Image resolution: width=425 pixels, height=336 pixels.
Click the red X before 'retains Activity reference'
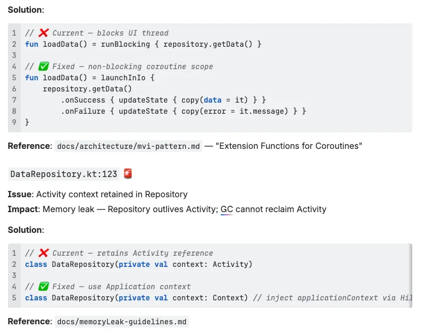tap(44, 253)
